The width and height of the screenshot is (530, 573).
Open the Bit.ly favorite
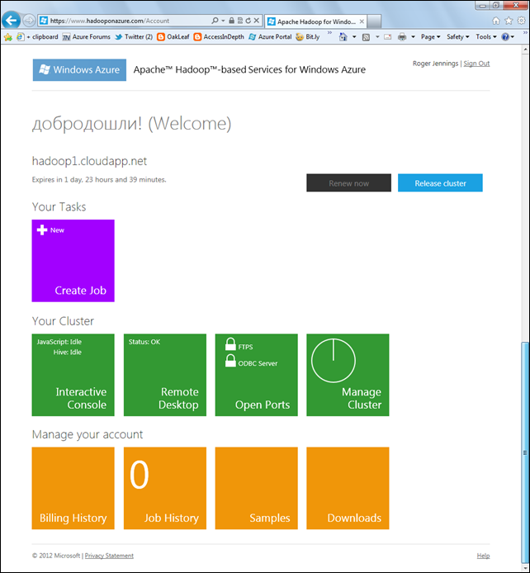point(308,36)
